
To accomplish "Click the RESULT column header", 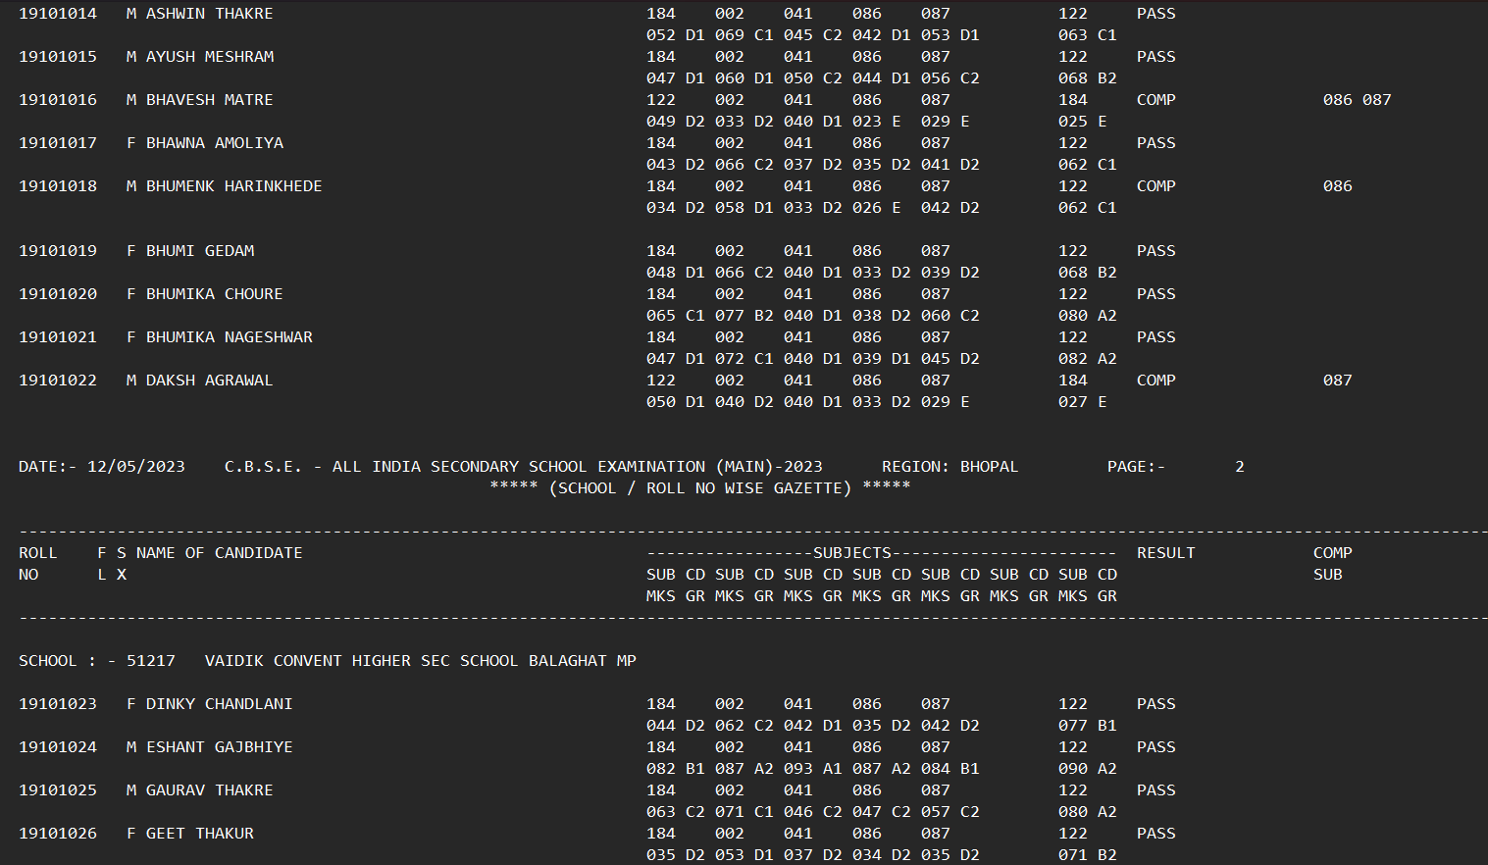I will click(x=1165, y=553).
